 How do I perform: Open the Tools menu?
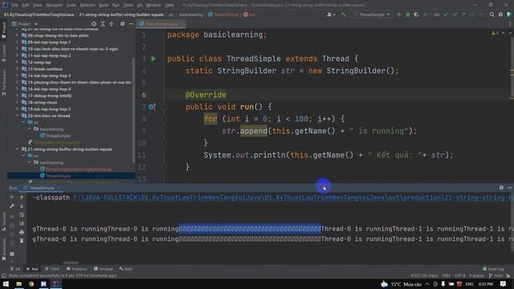(x=128, y=5)
